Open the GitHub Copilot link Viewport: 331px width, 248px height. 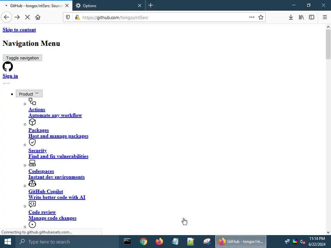click(46, 191)
